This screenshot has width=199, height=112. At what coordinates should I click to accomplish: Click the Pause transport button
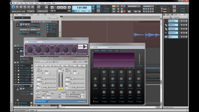coord(62,7)
